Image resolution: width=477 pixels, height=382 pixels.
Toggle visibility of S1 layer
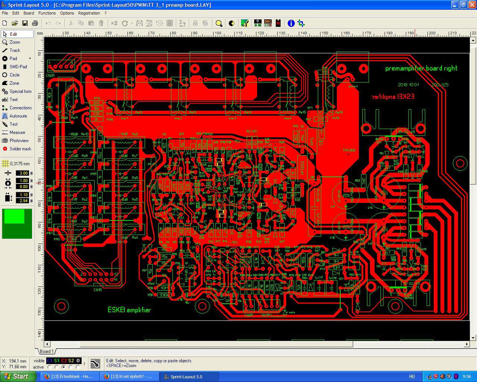point(57,361)
